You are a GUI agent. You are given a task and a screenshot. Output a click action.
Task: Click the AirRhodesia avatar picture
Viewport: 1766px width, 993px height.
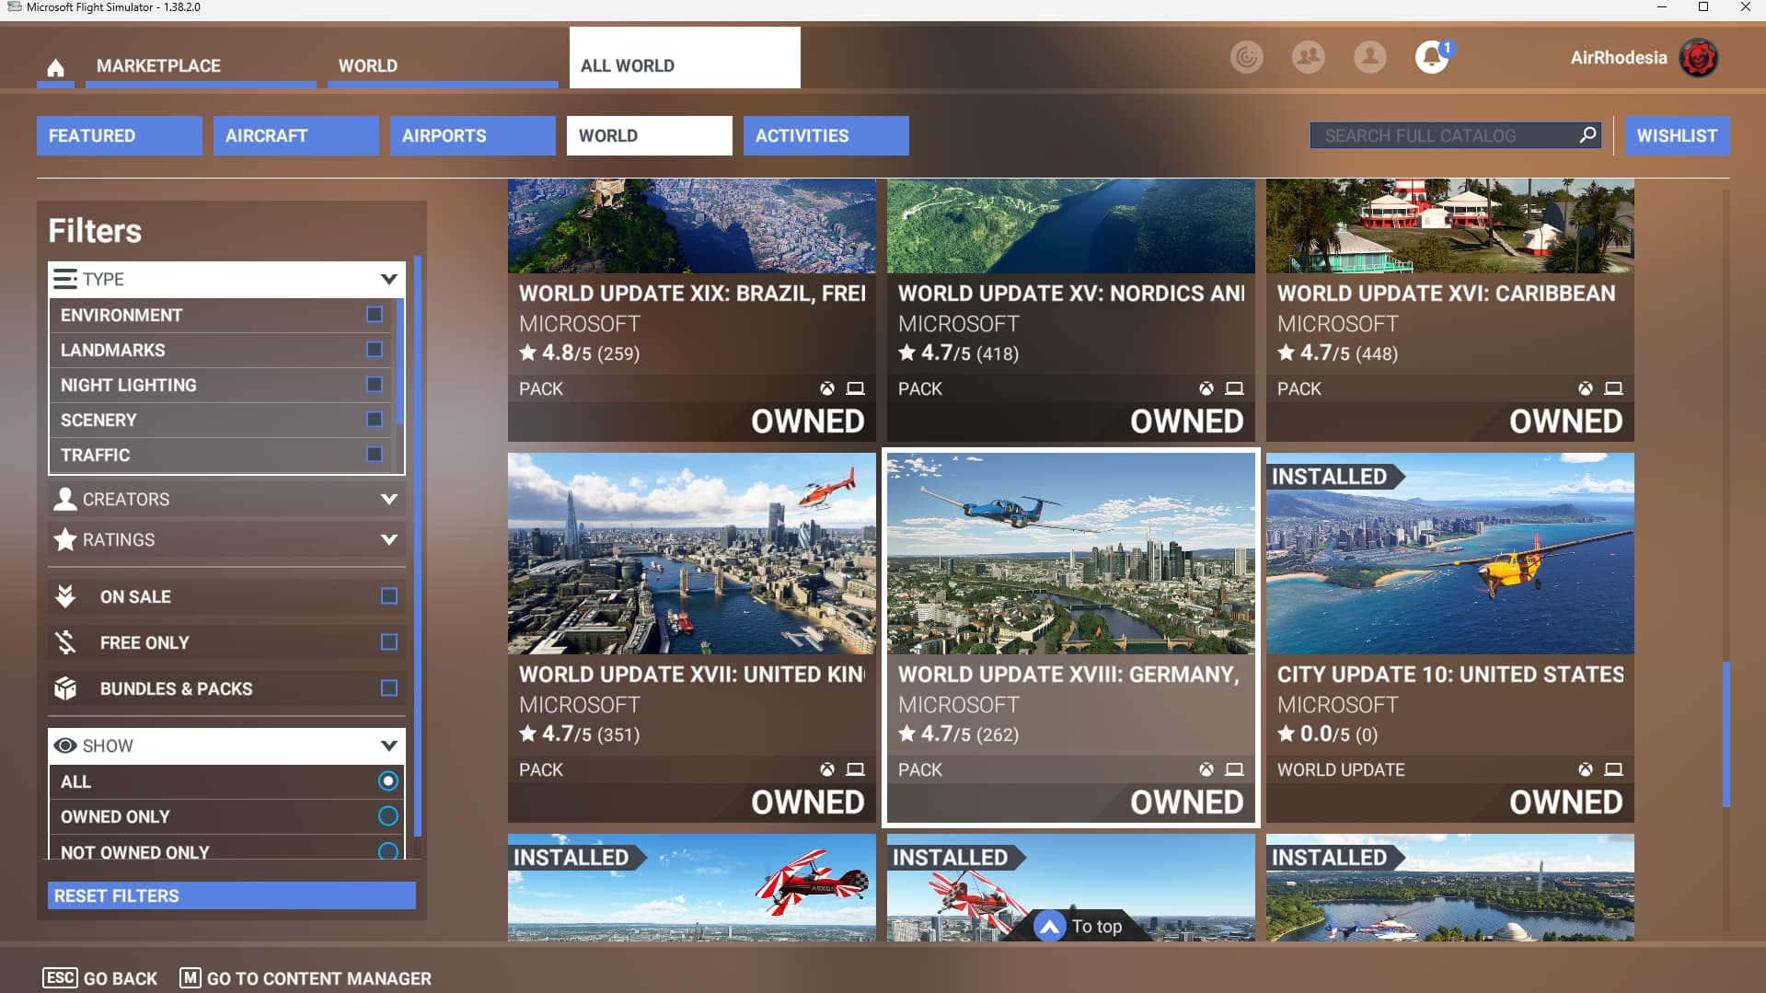click(x=1698, y=57)
